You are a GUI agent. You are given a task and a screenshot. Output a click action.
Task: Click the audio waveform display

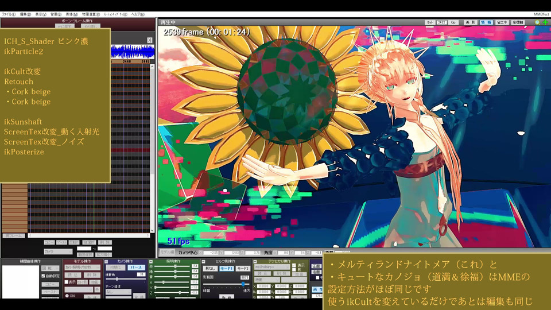(x=133, y=52)
